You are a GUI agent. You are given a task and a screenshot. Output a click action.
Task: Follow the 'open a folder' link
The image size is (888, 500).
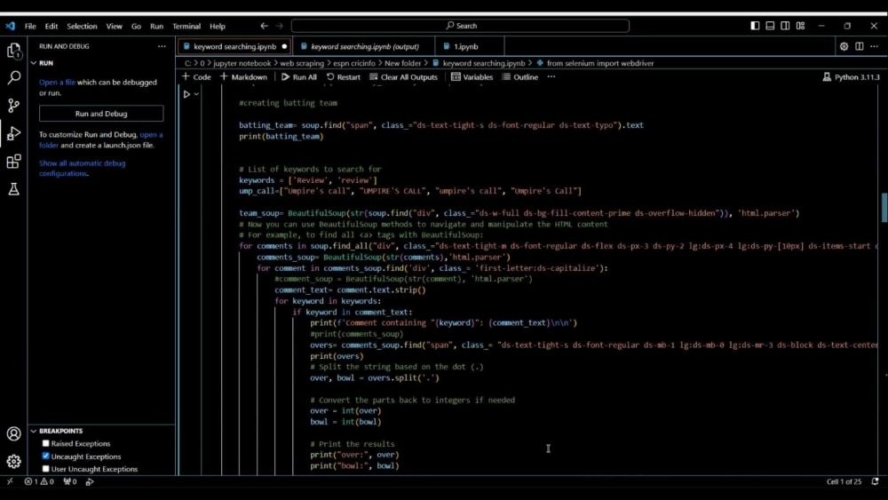100,139
